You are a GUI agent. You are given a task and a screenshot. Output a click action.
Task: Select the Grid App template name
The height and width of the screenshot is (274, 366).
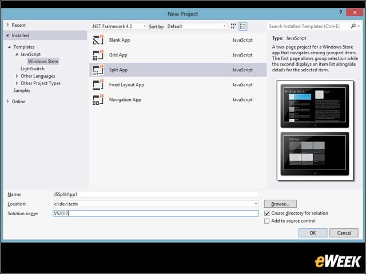click(118, 55)
